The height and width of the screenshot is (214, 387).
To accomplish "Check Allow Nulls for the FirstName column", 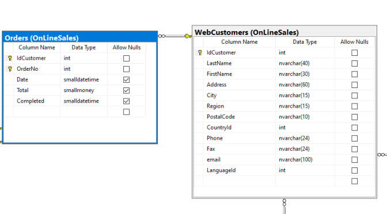I will pos(354,74).
